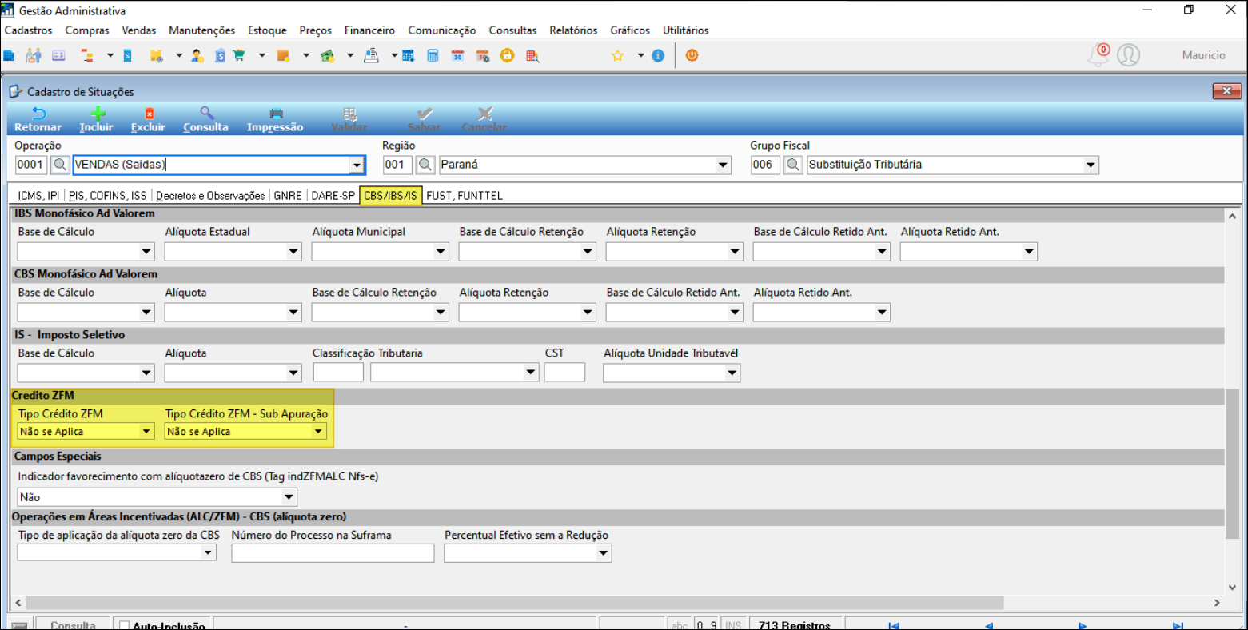The image size is (1248, 630).
Task: Toggle the Auto-Inclusão checkbox
Action: point(124,626)
